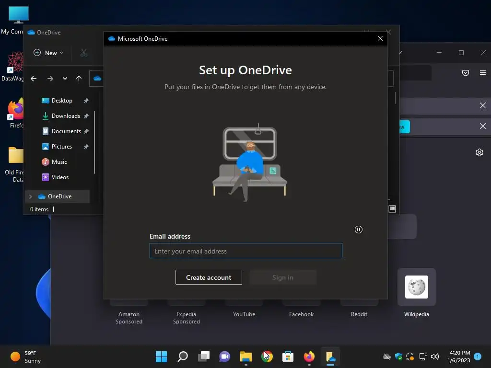The height and width of the screenshot is (368, 491).
Task: Open the YouTube shortcut
Action: (x=244, y=314)
